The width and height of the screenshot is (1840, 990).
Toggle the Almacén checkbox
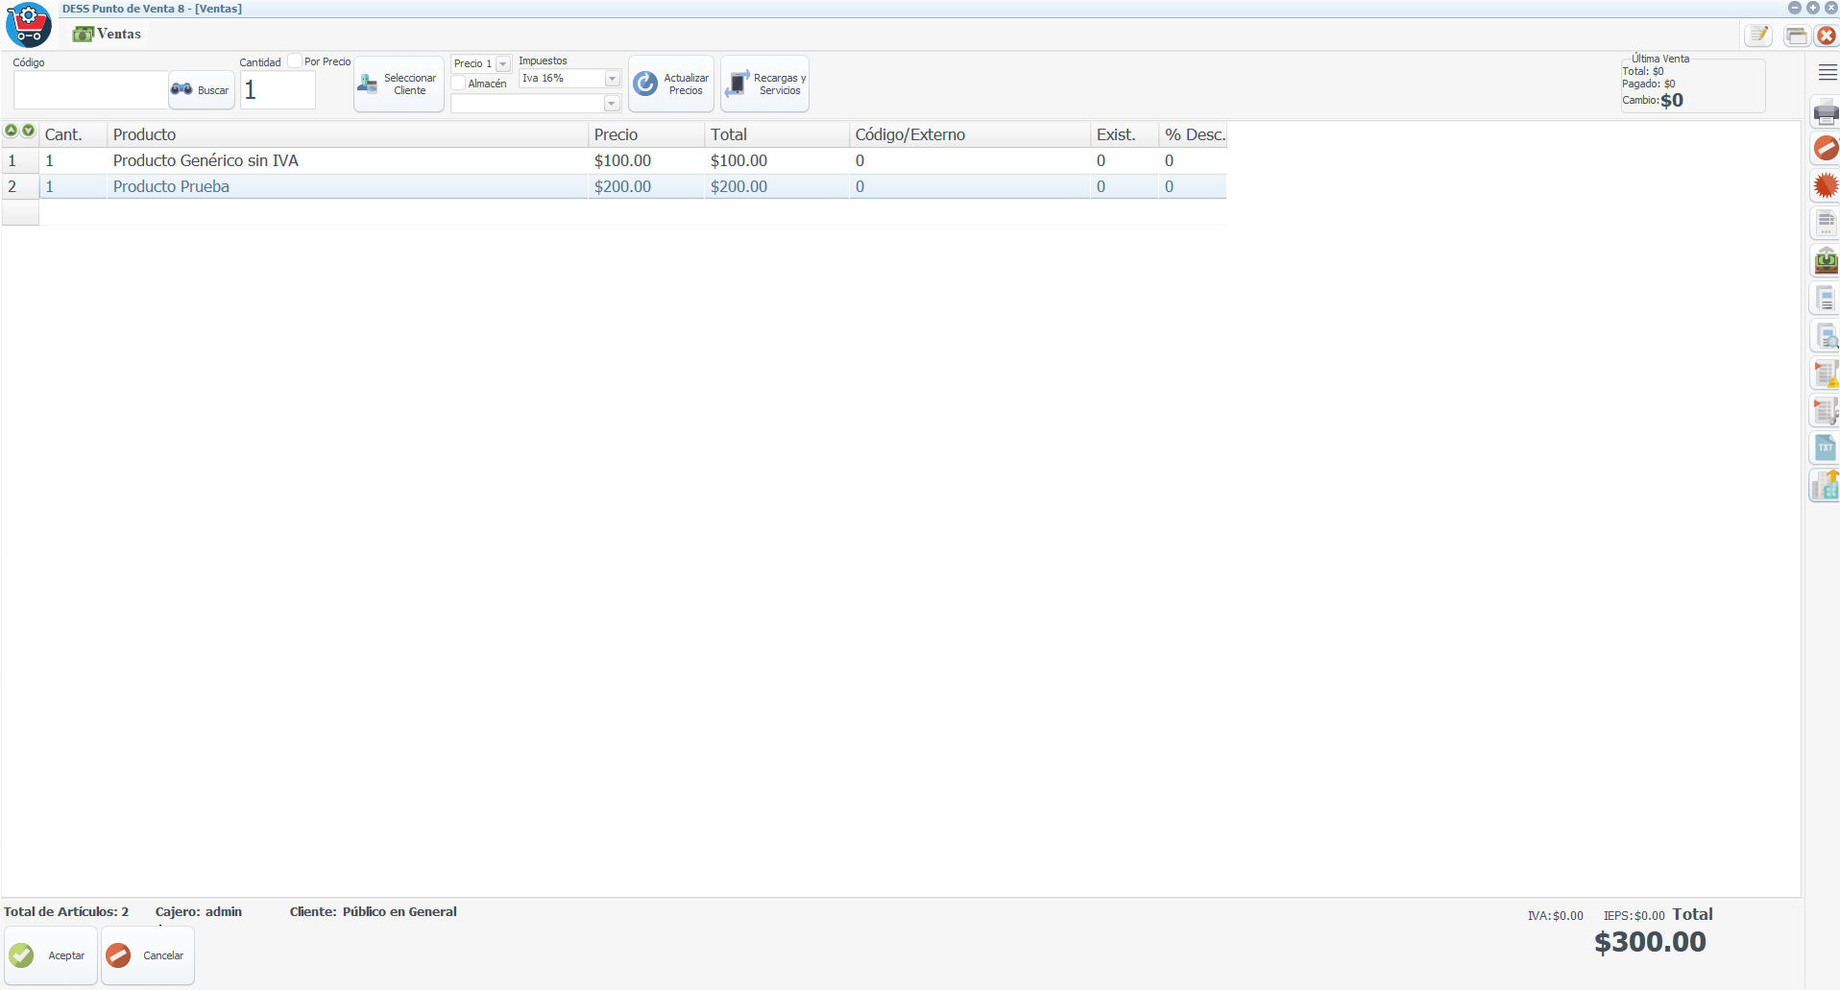459,84
